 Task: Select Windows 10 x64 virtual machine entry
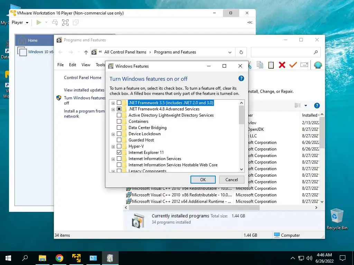(x=36, y=52)
